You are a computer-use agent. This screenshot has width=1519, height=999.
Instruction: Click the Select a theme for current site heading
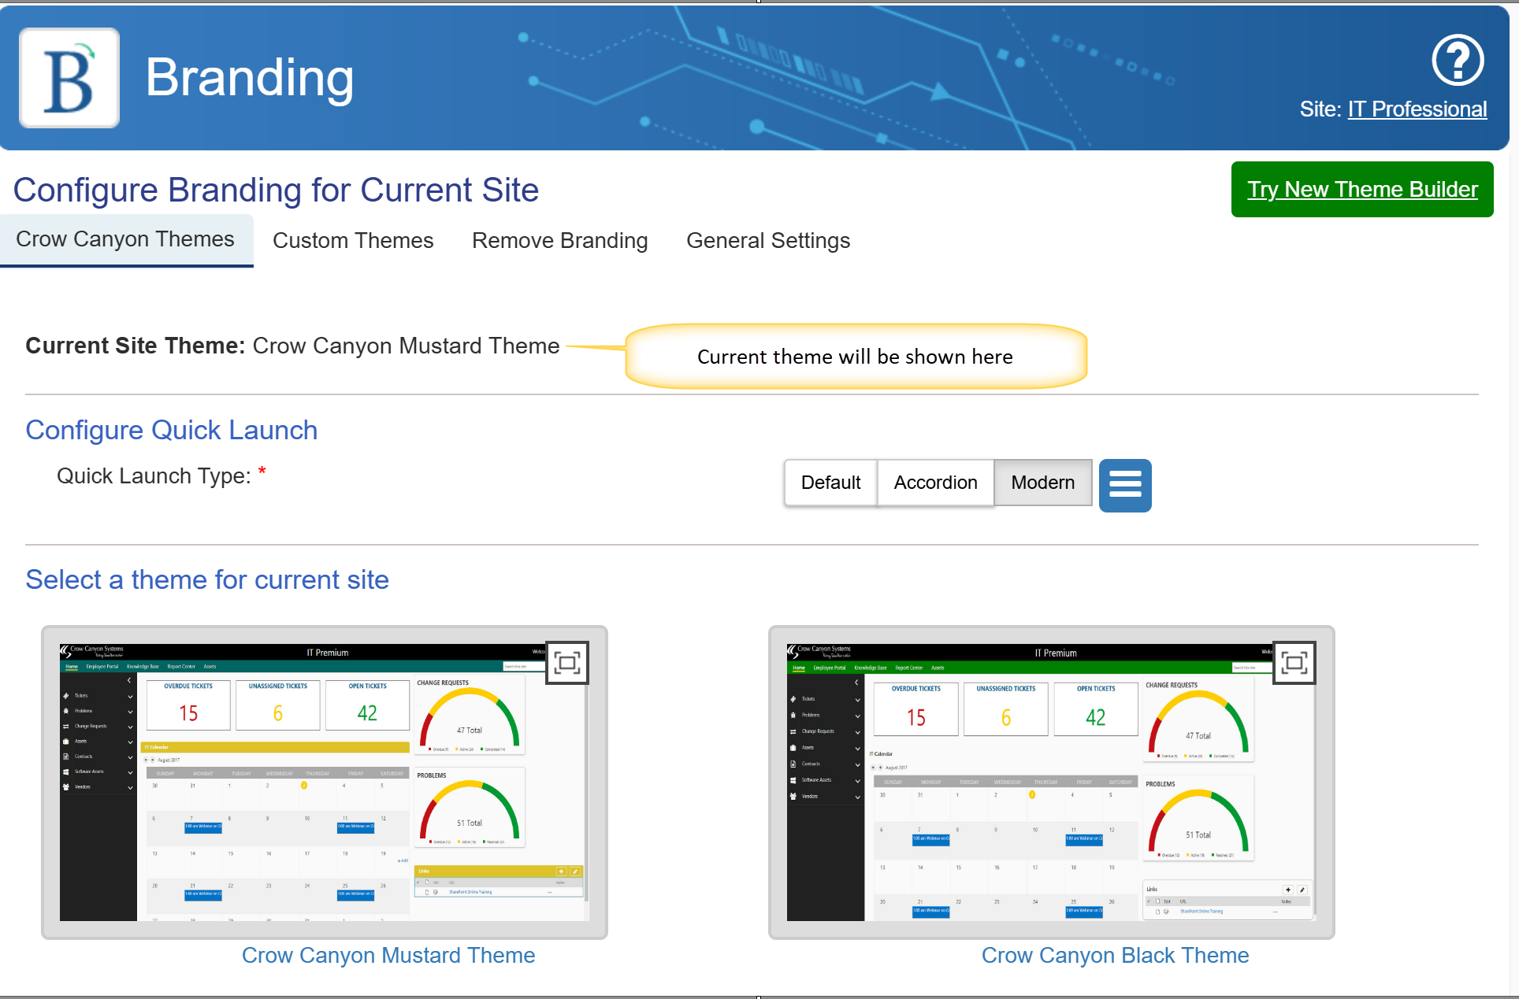207,580
